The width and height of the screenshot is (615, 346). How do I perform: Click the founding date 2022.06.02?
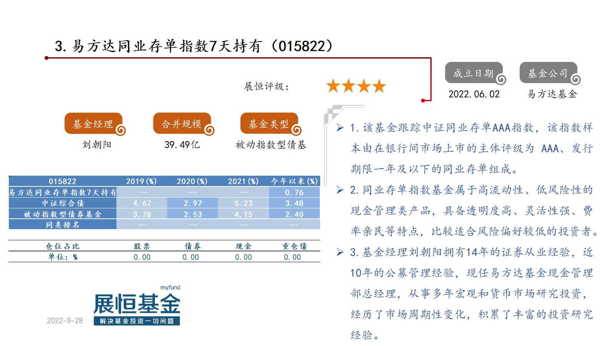point(474,94)
